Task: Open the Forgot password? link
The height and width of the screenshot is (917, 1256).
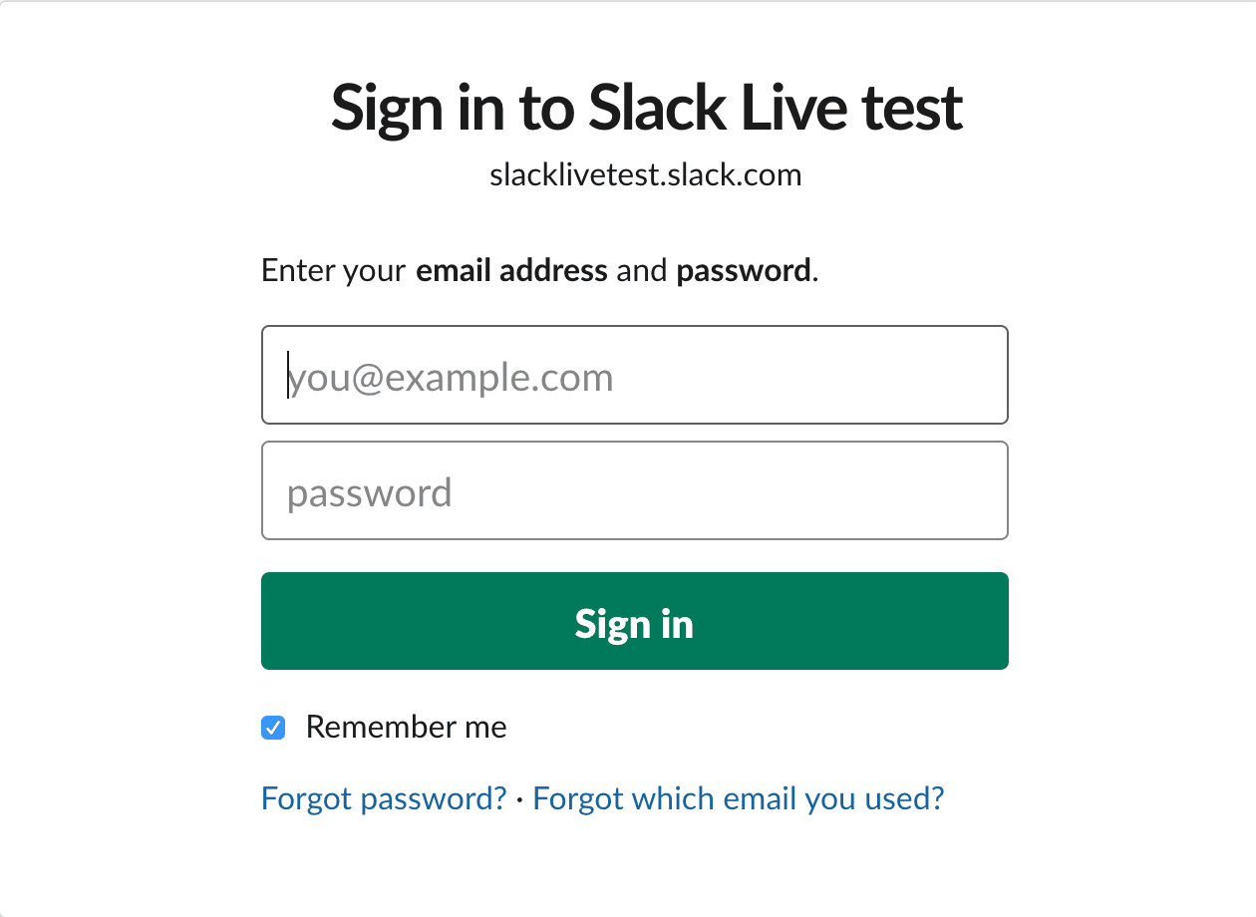Action: (x=384, y=798)
